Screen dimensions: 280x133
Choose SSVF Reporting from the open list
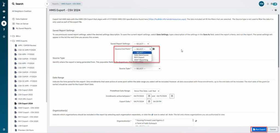coord(142,60)
